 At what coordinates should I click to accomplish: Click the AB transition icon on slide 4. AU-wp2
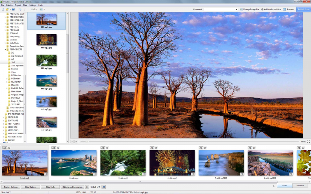coord(152,148)
